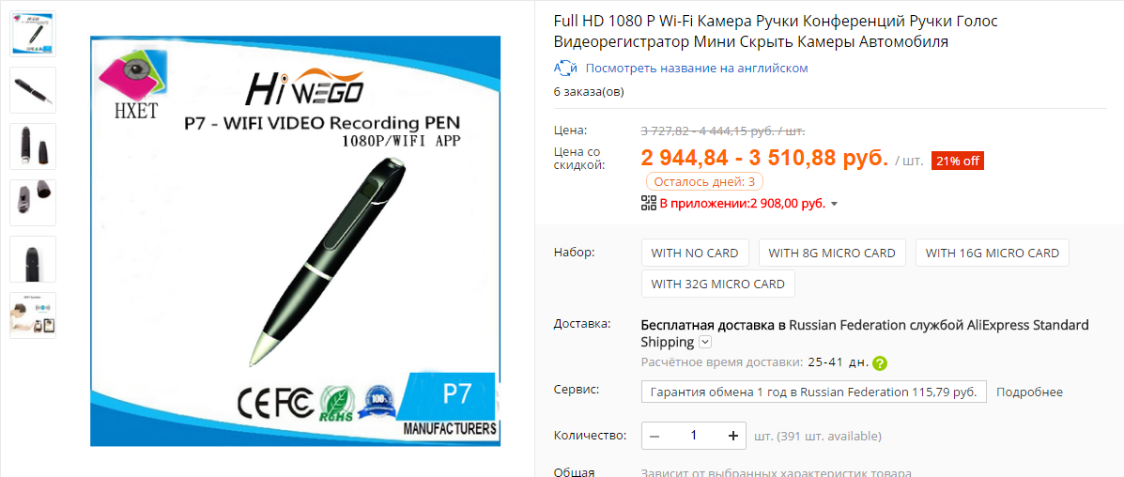Expand the app price dropdown arrow
The image size is (1124, 477).
pyautogui.click(x=834, y=204)
